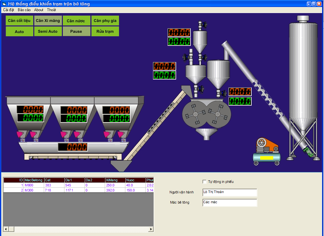Enable the 'Tự động in phiếu' checkbox
Viewport: 324px width, 236px height.
204,182
